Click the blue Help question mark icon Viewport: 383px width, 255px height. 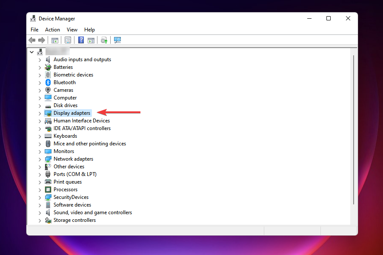pos(81,40)
